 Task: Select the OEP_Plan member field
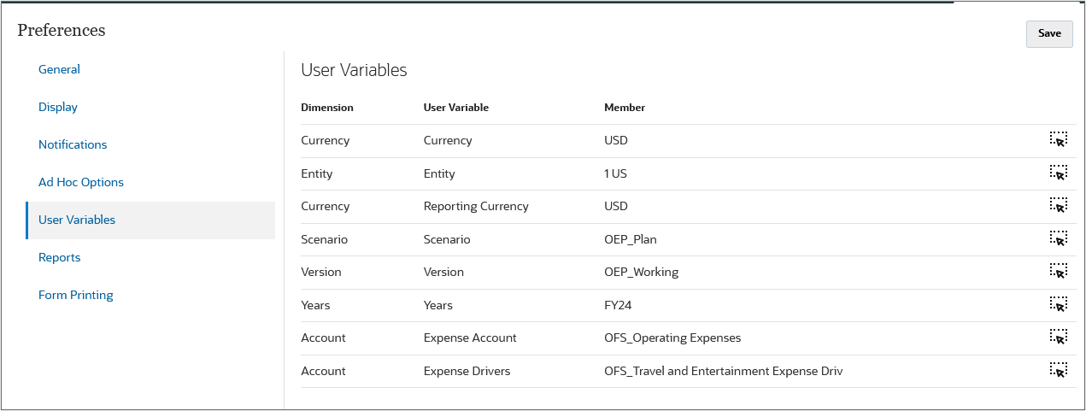coord(631,239)
